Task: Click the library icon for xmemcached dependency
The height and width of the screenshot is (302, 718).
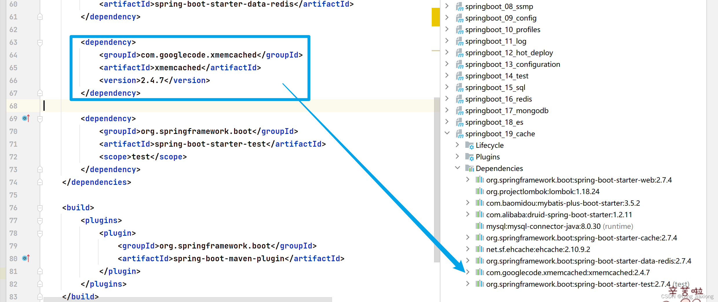Action: pyautogui.click(x=480, y=272)
